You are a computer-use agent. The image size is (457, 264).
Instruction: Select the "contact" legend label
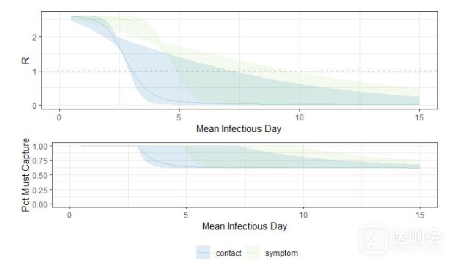click(228, 253)
